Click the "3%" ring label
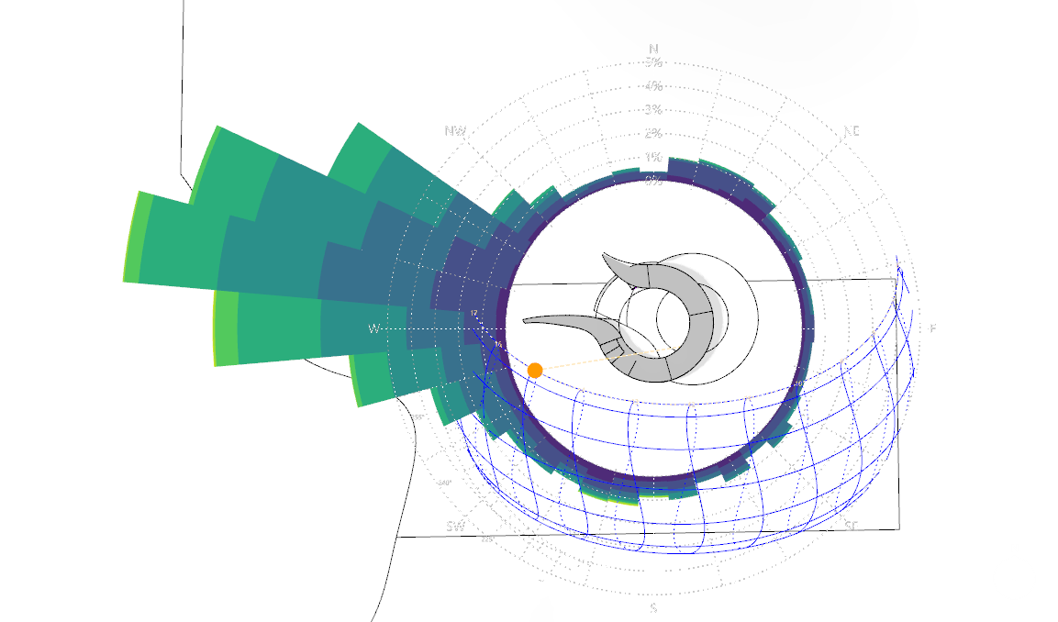1058x622 pixels. [x=653, y=109]
